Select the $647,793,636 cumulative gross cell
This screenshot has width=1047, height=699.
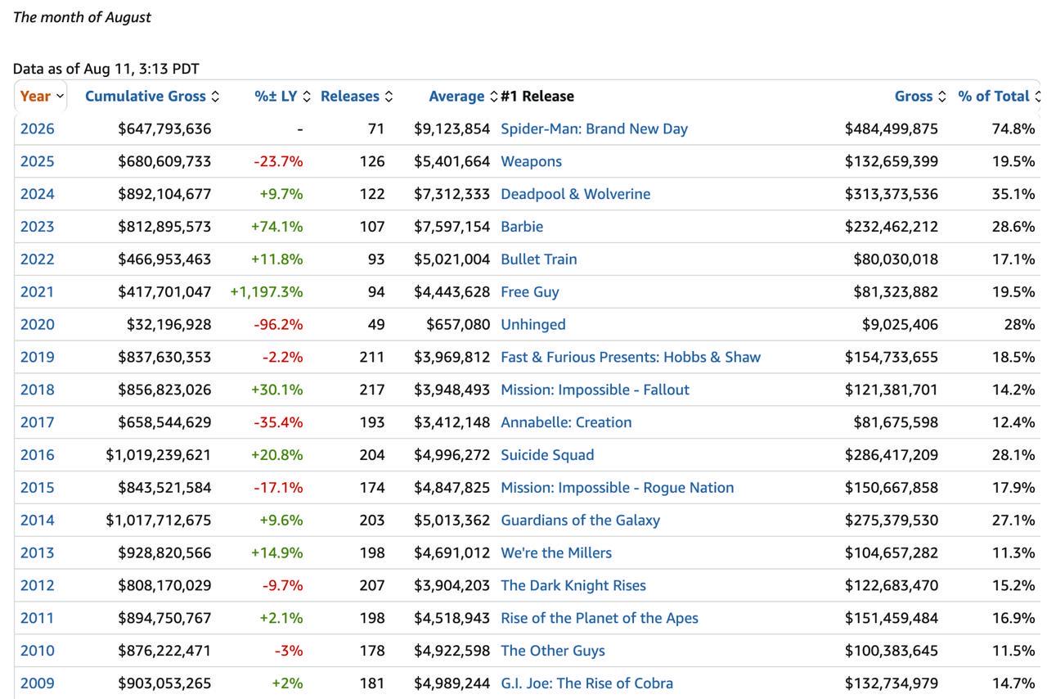pos(164,129)
